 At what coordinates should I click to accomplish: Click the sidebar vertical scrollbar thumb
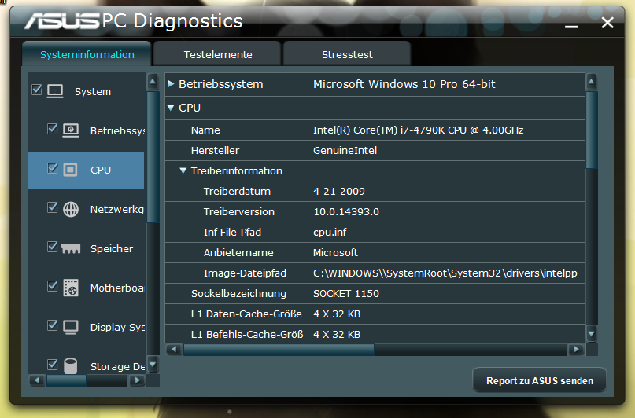pyautogui.click(x=153, y=157)
